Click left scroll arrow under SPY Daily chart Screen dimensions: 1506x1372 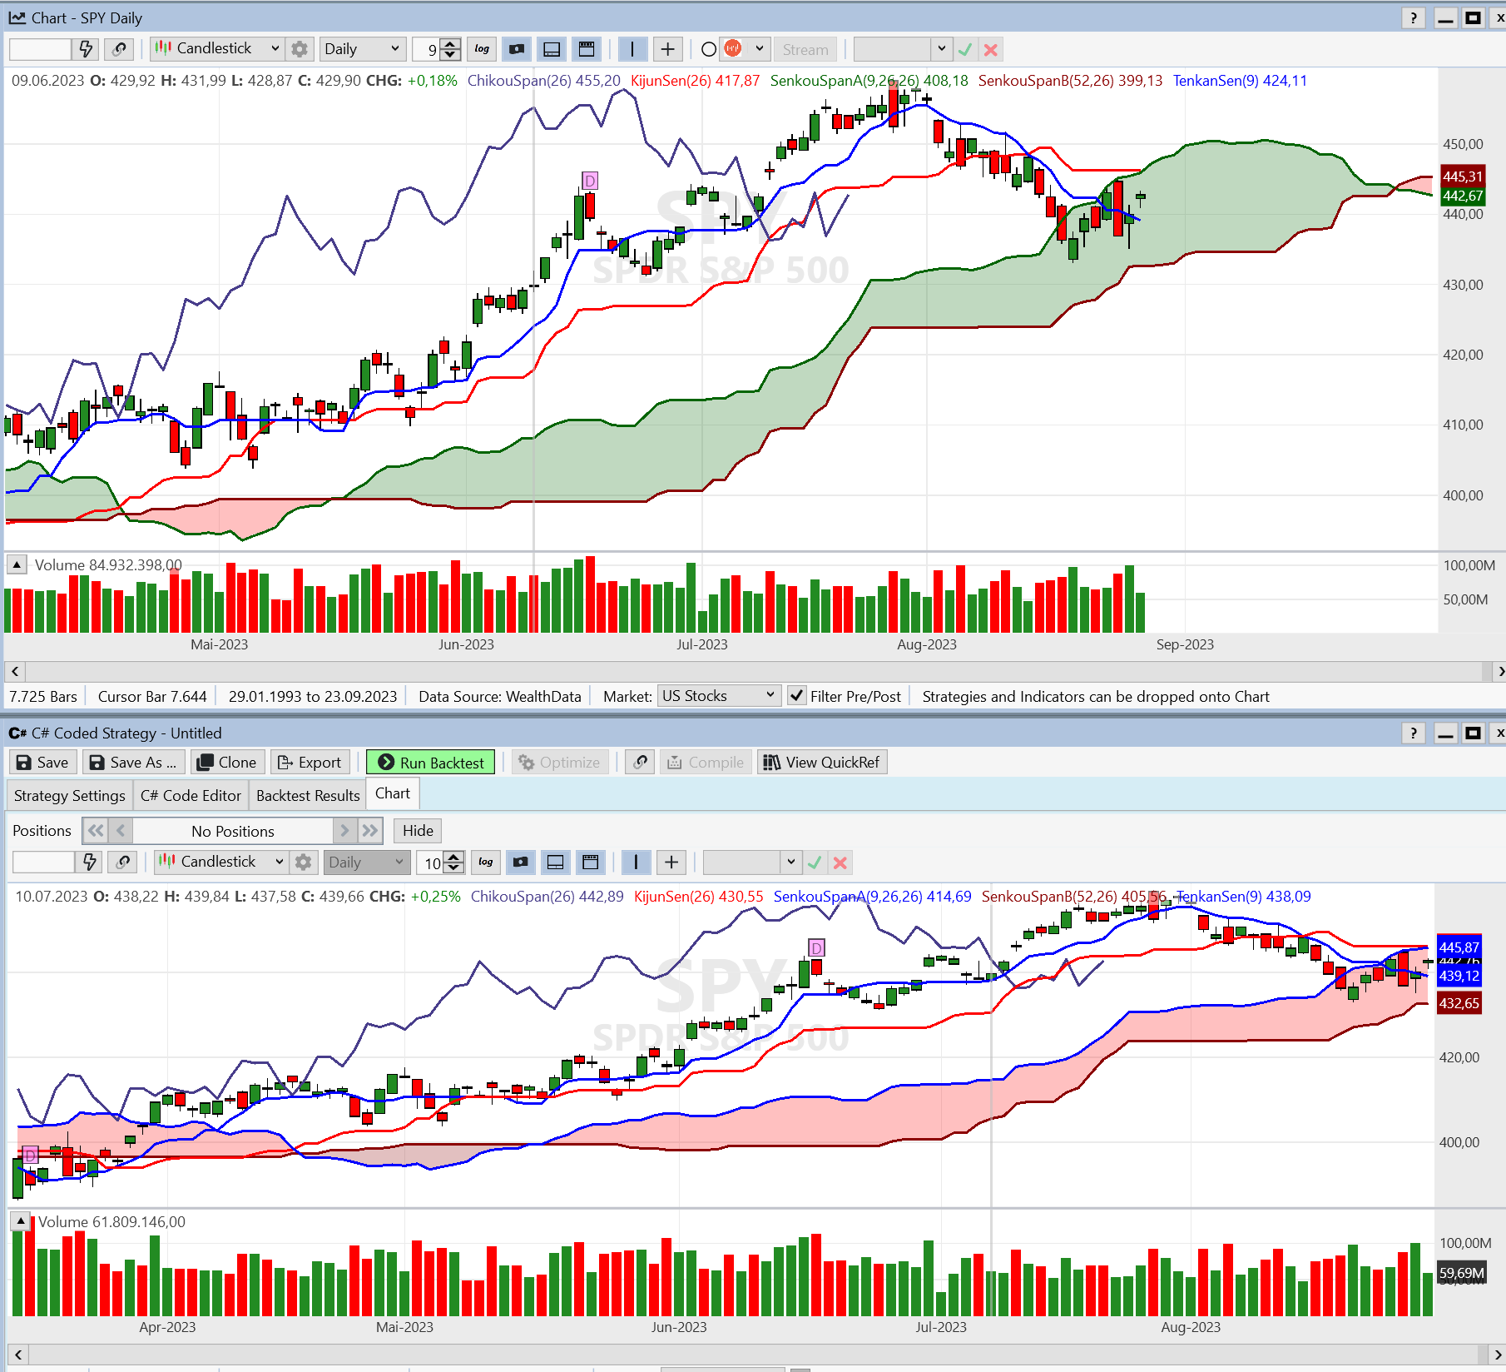pos(15,671)
